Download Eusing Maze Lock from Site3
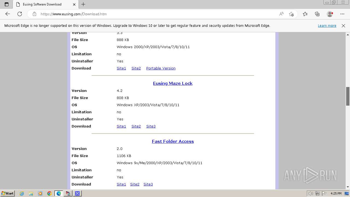The image size is (350, 197). click(x=151, y=126)
